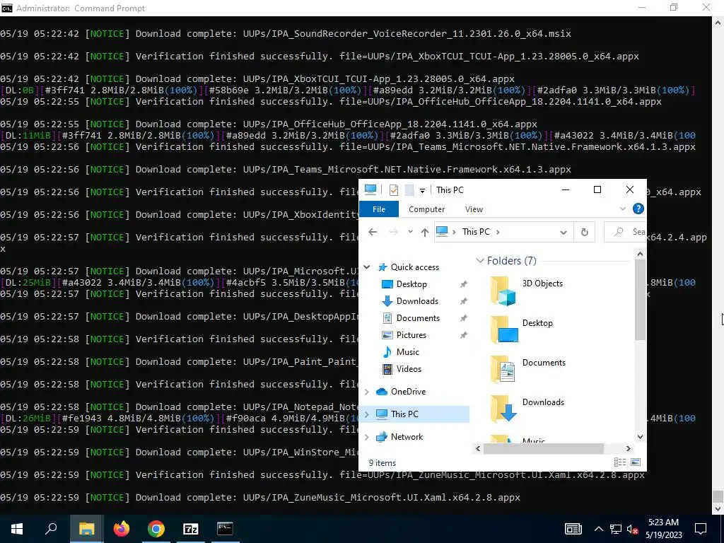Customize Quick Access Toolbar dropdown

tap(422, 190)
